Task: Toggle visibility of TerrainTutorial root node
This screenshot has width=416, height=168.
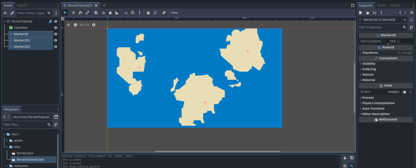Action: 56,21
